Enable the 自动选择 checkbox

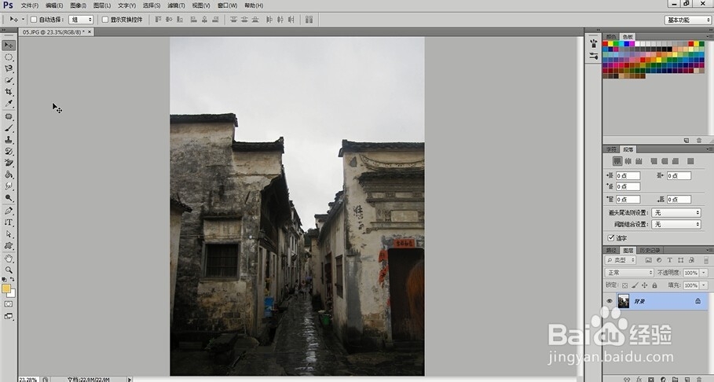tap(34, 20)
